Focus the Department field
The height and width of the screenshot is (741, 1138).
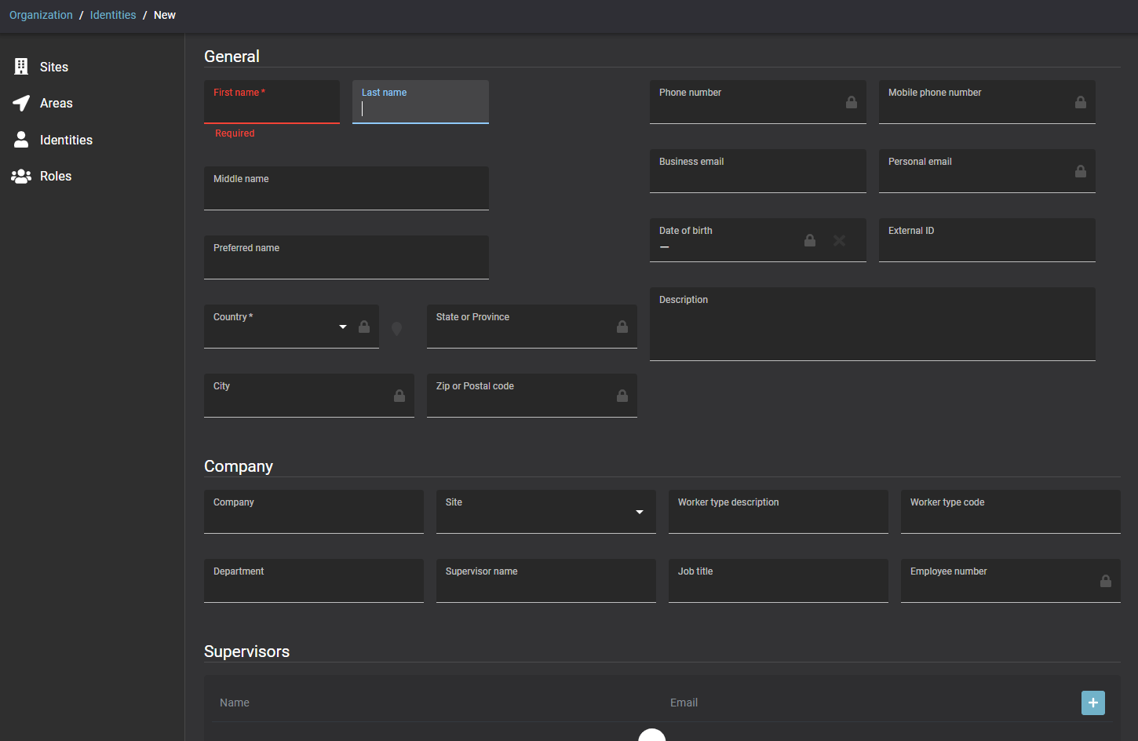314,581
